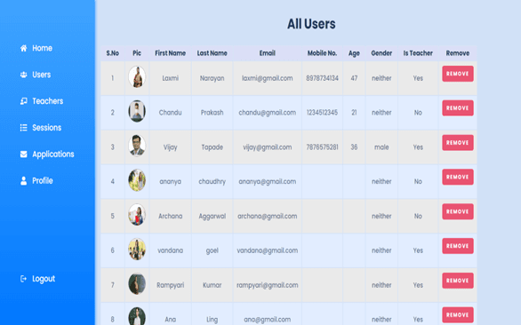Select email laxmi@gmail.com
The width and height of the screenshot is (521, 325).
(x=267, y=78)
